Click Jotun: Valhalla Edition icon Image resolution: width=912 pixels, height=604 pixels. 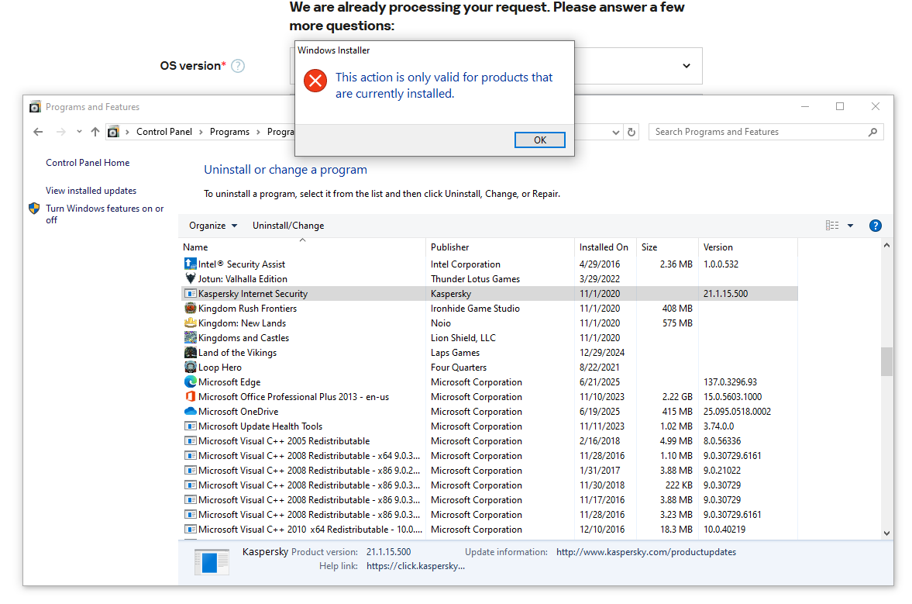click(x=190, y=278)
